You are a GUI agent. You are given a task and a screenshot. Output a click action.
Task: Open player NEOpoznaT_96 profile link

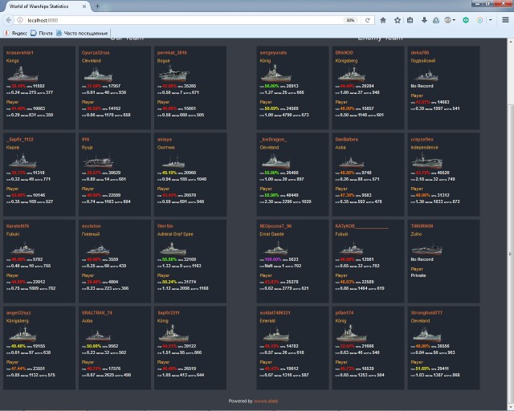tap(275, 226)
